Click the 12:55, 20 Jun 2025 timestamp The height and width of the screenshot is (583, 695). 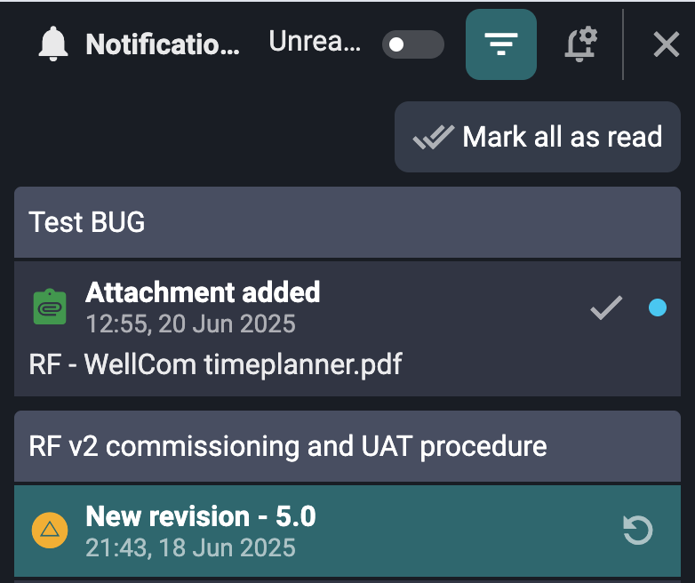tap(190, 323)
